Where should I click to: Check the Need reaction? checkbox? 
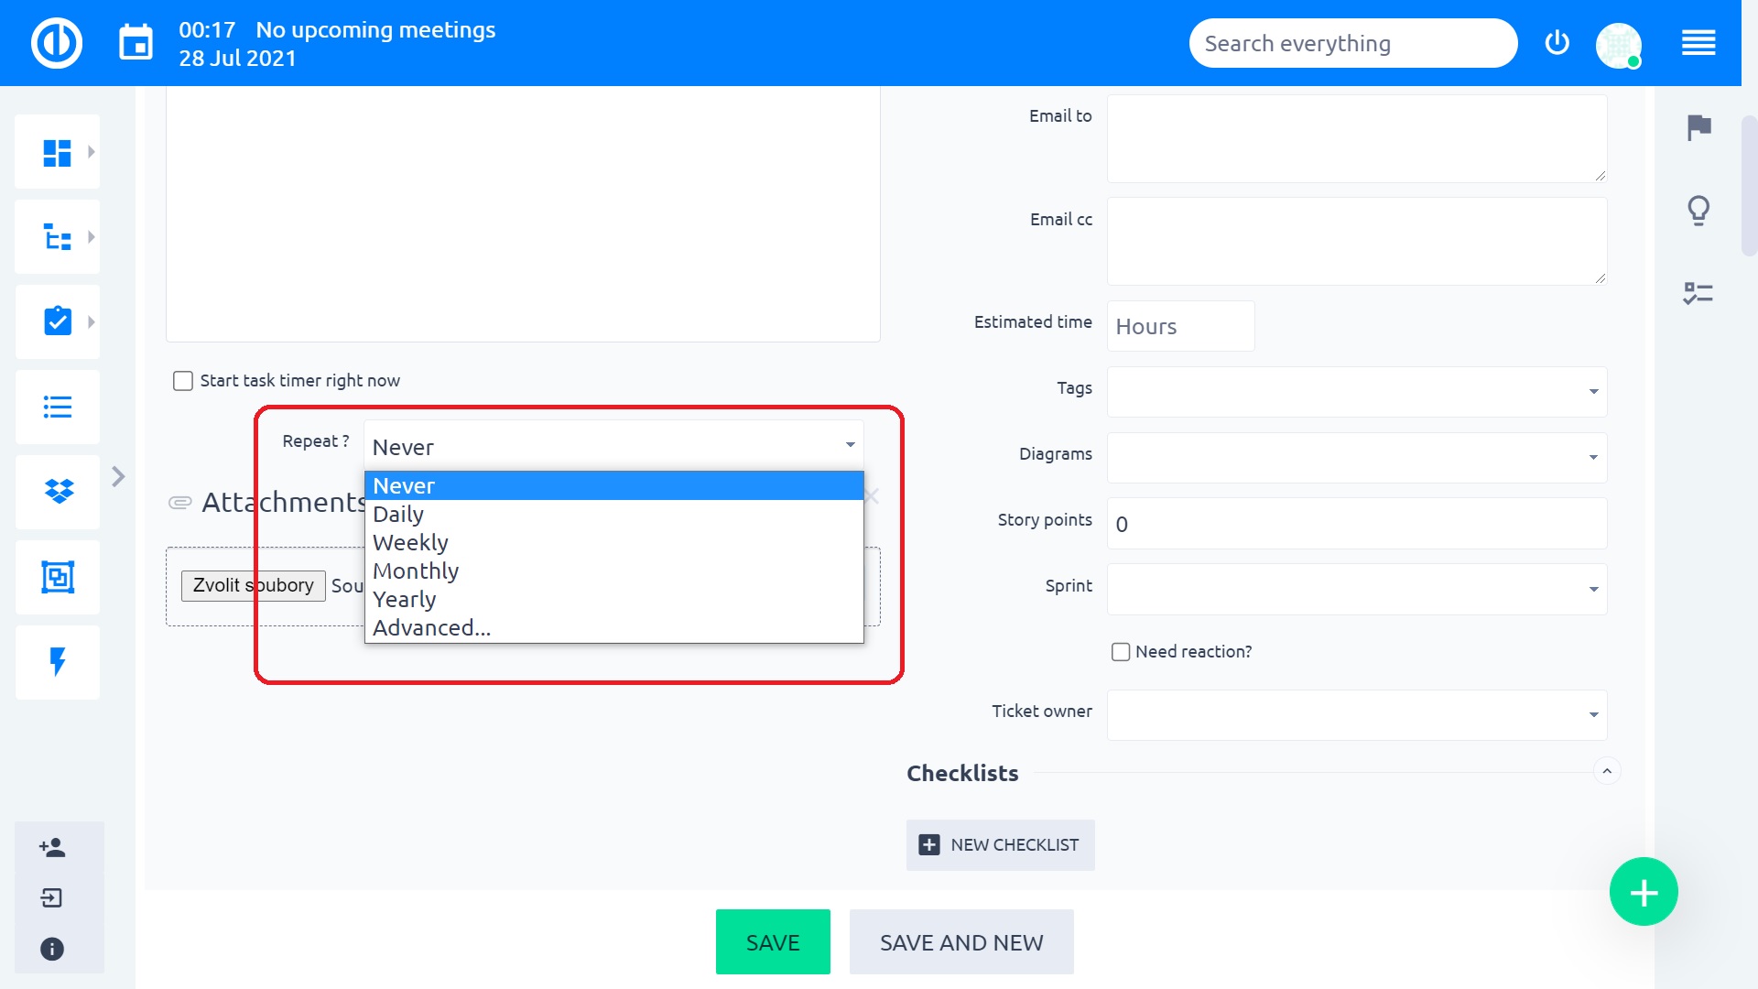1121,652
